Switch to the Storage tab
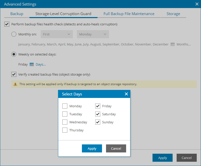This screenshot has width=201, height=166. [173, 14]
